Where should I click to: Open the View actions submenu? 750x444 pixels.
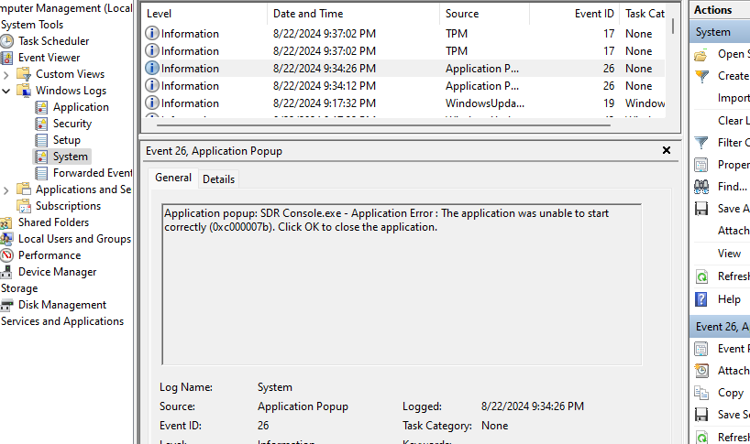click(729, 254)
